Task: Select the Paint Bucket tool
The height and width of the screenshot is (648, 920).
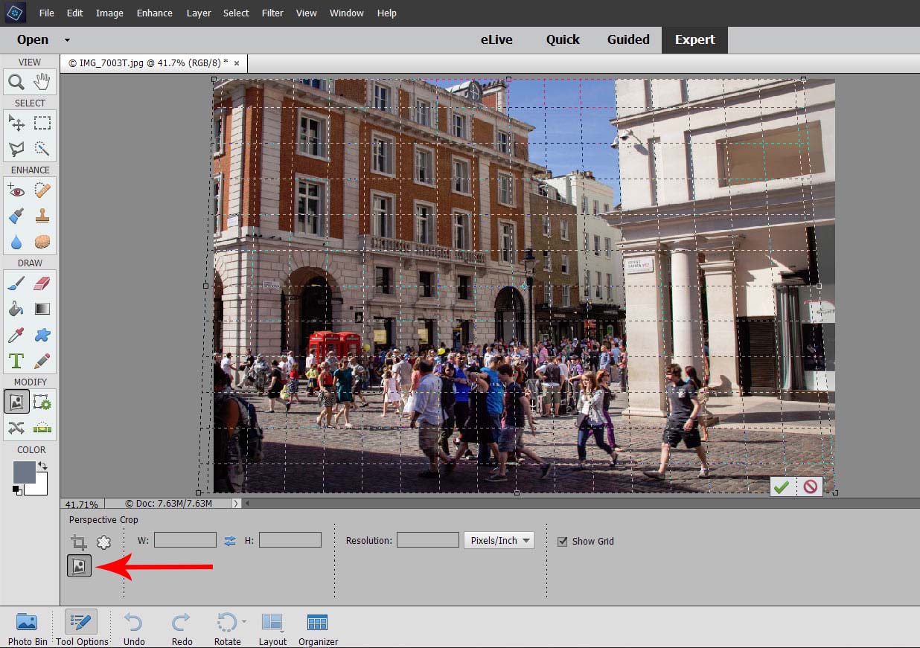Action: 16,309
